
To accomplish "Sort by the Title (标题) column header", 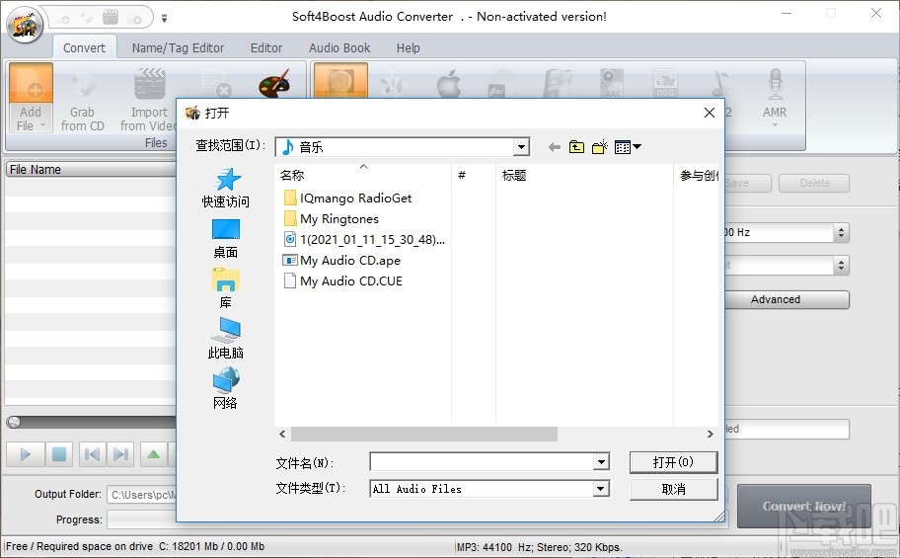I will coord(584,175).
